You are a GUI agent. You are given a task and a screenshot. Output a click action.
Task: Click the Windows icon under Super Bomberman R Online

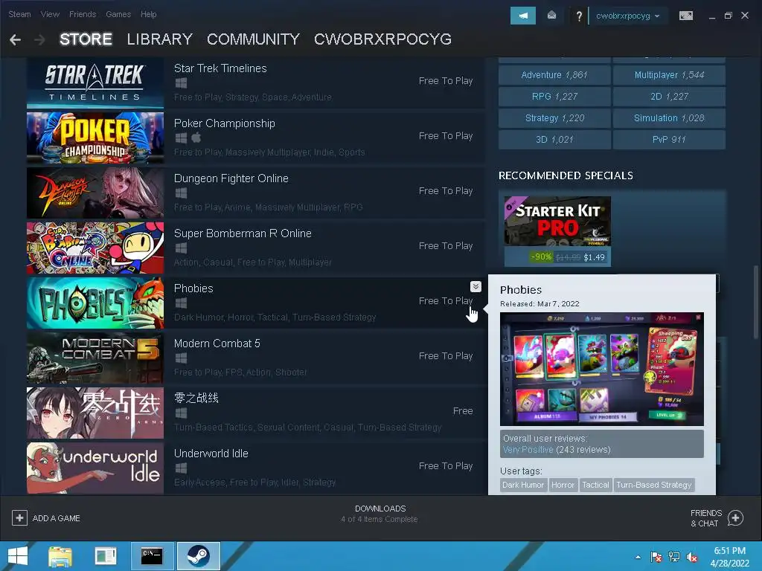pos(181,248)
